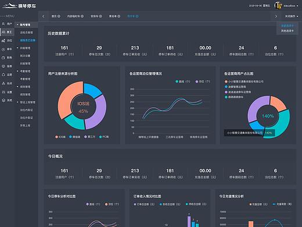Choose 其他选项卡 in the close menu
The height and width of the screenshot is (227, 302).
pos(287,31)
